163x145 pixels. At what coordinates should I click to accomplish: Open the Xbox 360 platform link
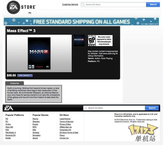[x=9, y=127]
